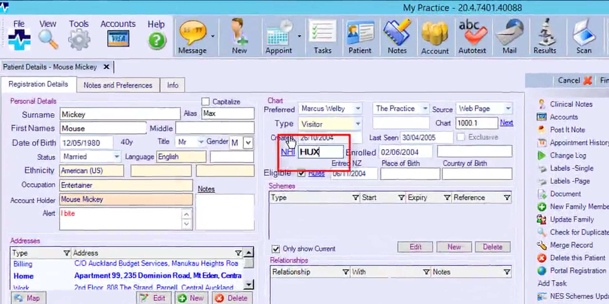
Task: Expand the Source Web Page dropdown
Action: [508, 109]
